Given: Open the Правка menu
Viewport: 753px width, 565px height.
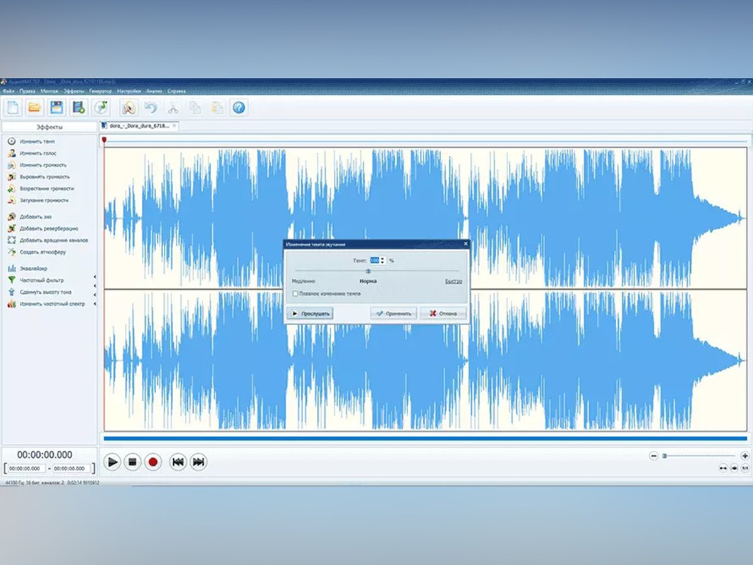Looking at the screenshot, I should tap(28, 92).
